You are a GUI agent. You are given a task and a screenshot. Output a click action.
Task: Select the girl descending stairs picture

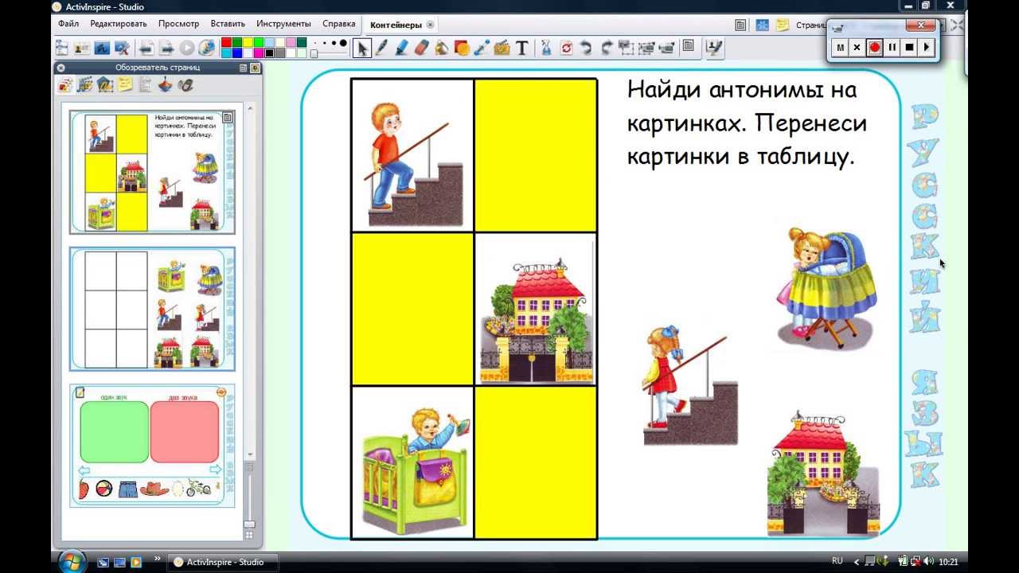(689, 386)
